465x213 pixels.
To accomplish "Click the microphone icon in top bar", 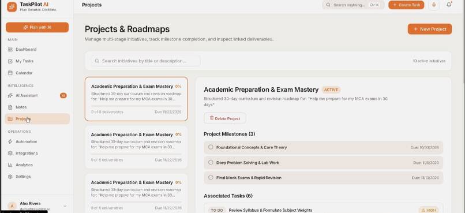I will pyautogui.click(x=434, y=5).
